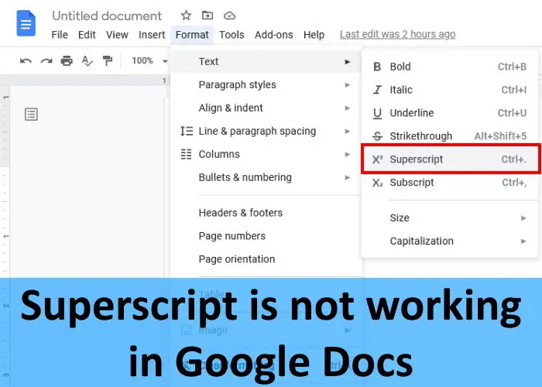Image resolution: width=542 pixels, height=387 pixels.
Task: Expand the Size submenu arrow
Action: (523, 218)
